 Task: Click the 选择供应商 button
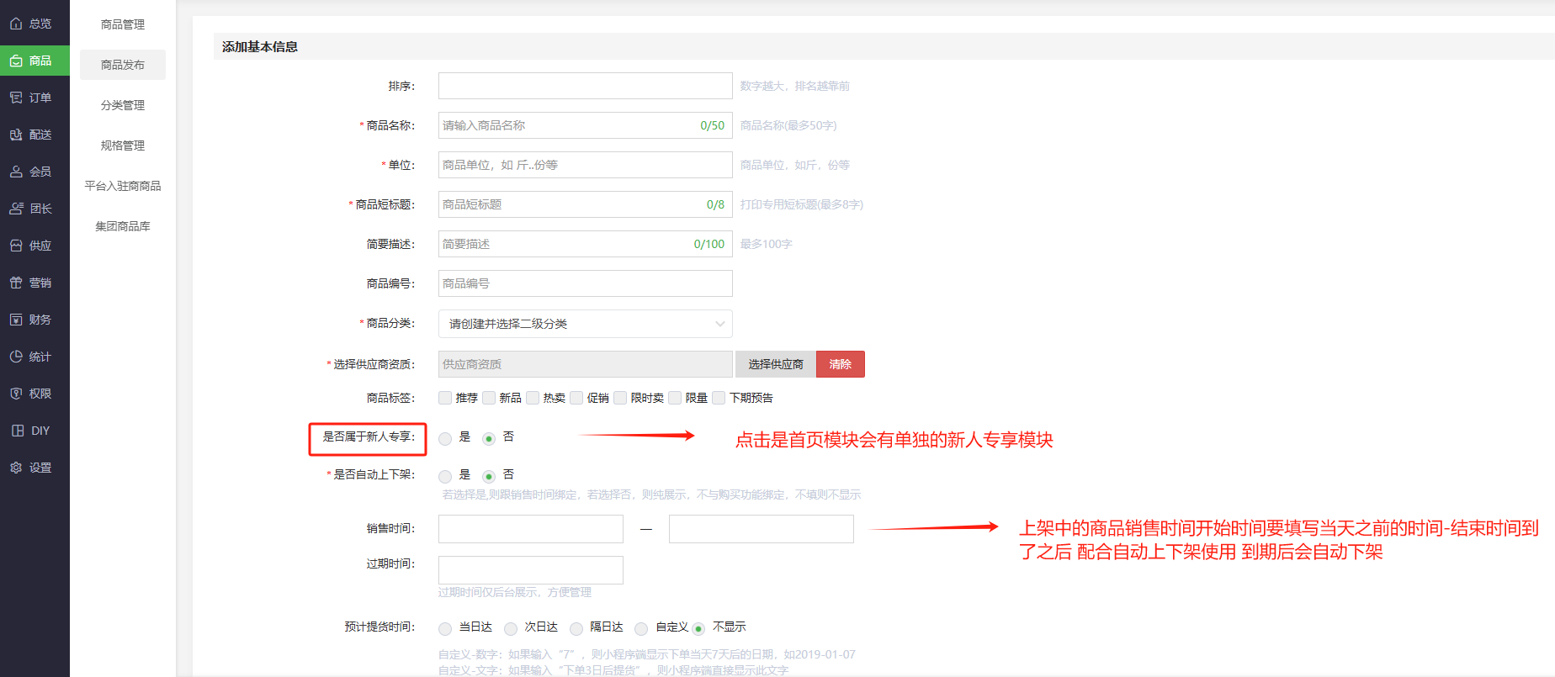(x=775, y=364)
